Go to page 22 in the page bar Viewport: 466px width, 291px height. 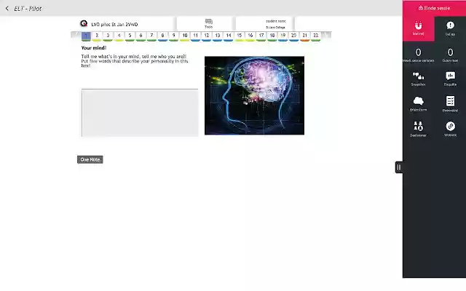315,36
